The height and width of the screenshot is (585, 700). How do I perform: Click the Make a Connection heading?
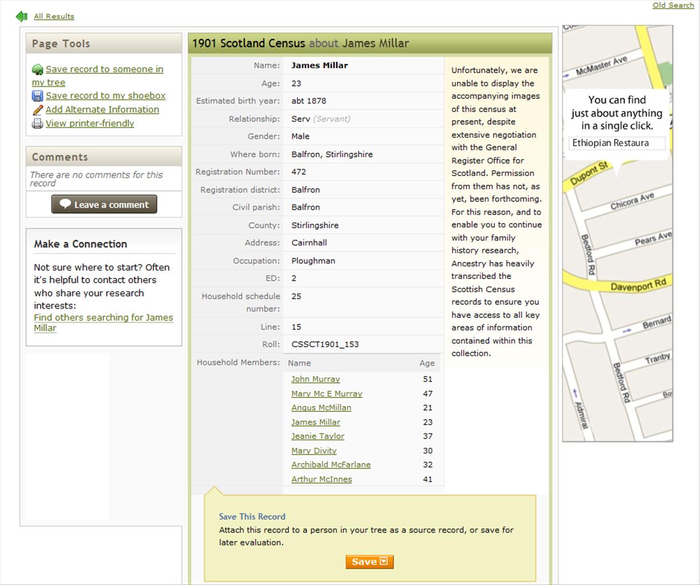coord(81,244)
